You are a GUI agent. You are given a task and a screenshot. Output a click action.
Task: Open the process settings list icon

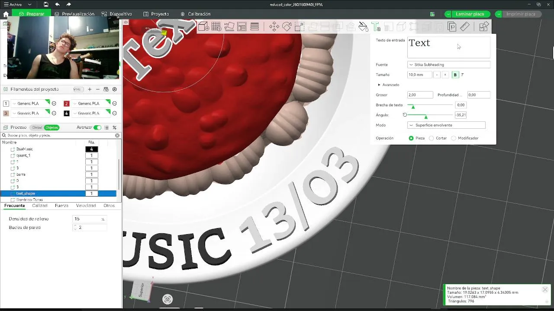click(x=106, y=127)
